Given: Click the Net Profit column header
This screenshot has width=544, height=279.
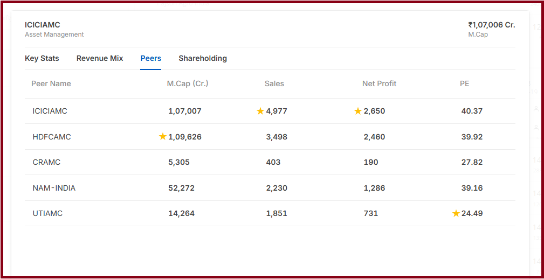Looking at the screenshot, I should pos(379,83).
